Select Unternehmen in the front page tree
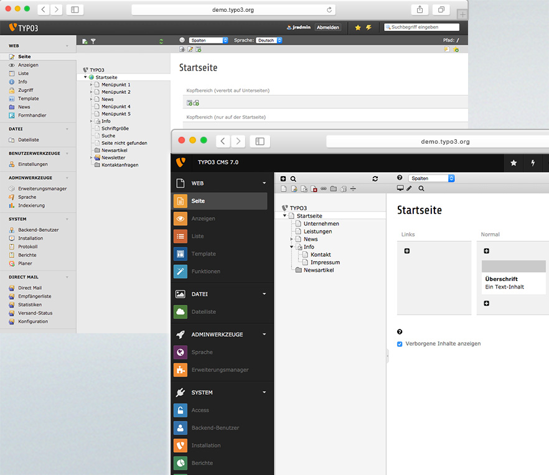The width and height of the screenshot is (549, 475). click(321, 224)
